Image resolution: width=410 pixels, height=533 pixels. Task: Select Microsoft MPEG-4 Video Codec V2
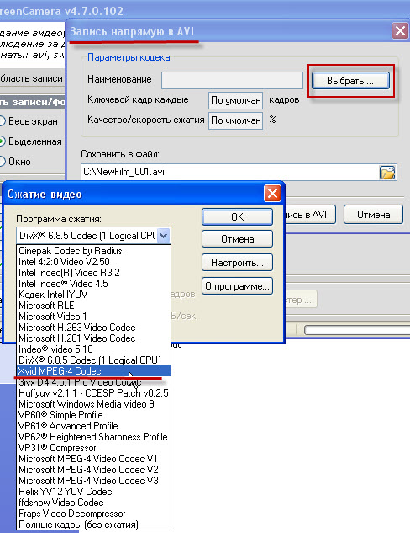tap(93, 470)
